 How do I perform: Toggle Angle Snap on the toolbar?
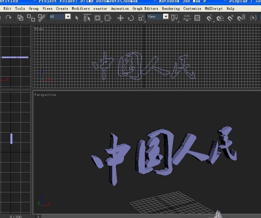220,18
